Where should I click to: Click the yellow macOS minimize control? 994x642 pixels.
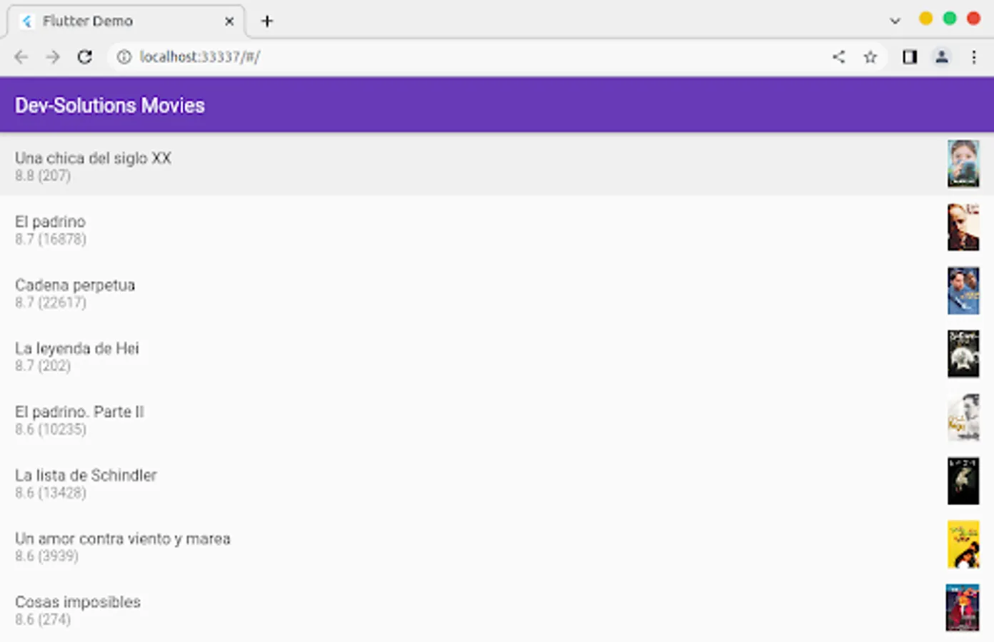925,21
